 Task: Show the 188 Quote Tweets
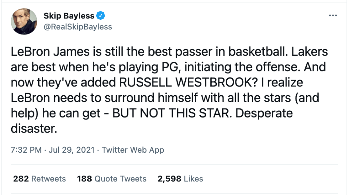click(112, 179)
